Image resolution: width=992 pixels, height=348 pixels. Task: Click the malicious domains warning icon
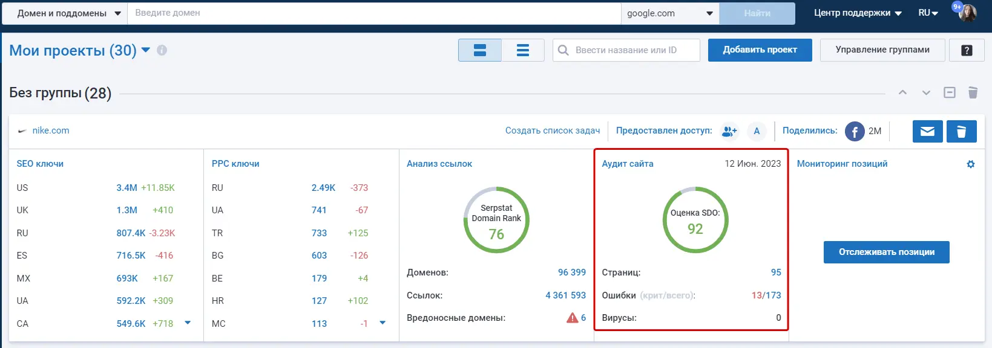pyautogui.click(x=572, y=318)
